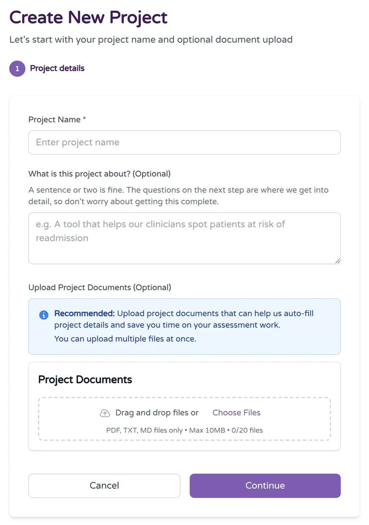Click the Cancel button
This screenshot has height=525, width=369.
(x=104, y=485)
